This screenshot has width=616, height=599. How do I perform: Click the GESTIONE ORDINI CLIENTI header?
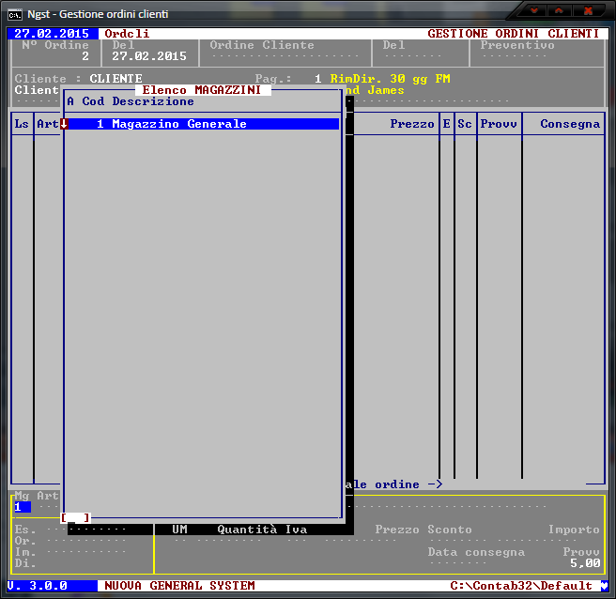(513, 34)
